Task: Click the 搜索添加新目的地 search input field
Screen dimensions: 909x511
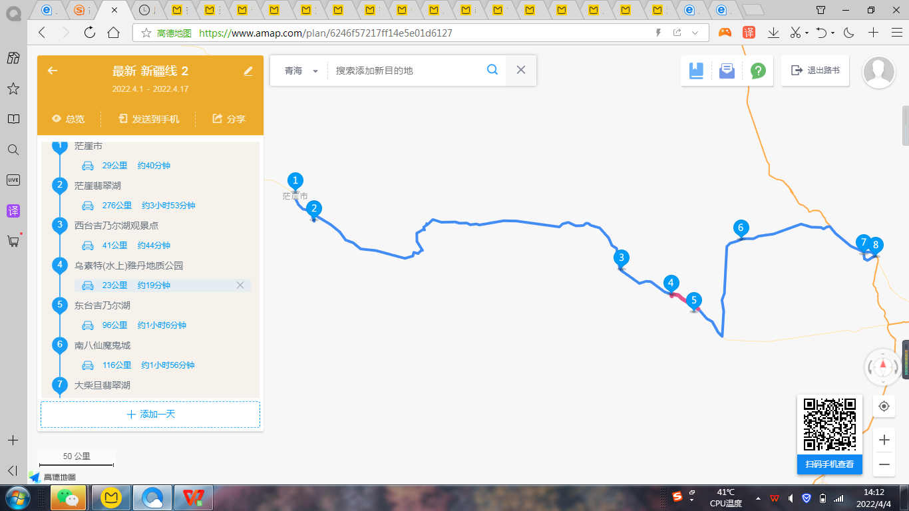Action: [406, 71]
